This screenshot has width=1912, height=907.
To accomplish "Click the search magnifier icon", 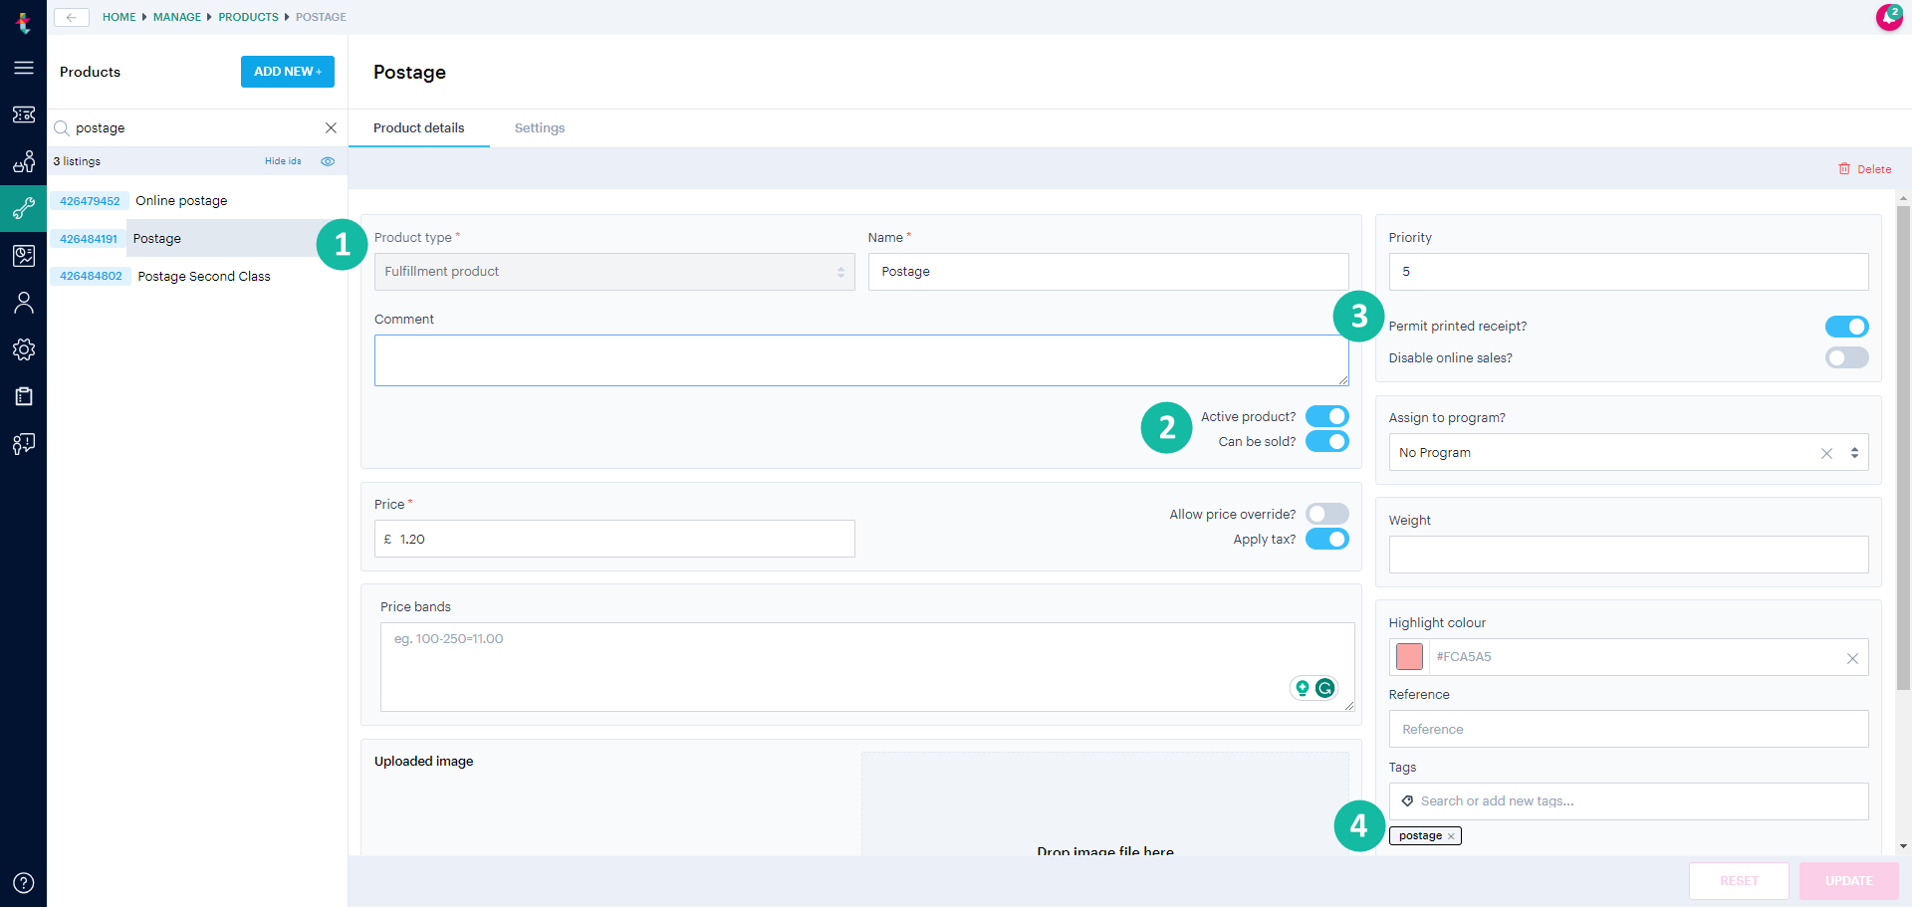I will point(62,127).
